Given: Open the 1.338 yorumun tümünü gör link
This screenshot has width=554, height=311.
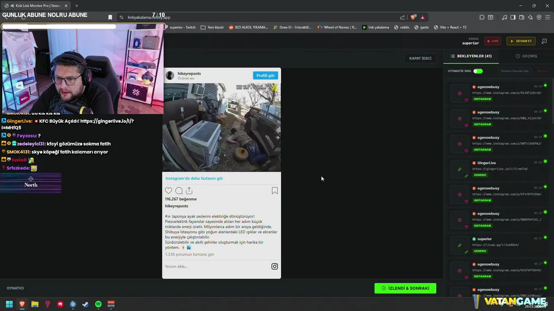Looking at the screenshot, I should [x=190, y=254].
